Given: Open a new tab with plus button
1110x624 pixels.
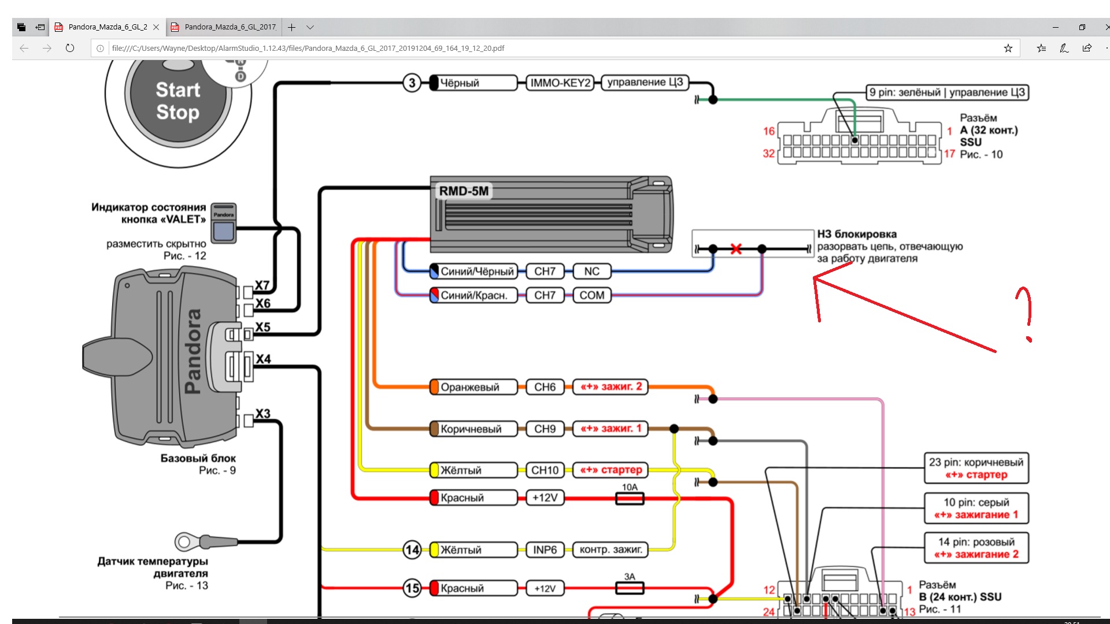Looking at the screenshot, I should click(x=292, y=27).
